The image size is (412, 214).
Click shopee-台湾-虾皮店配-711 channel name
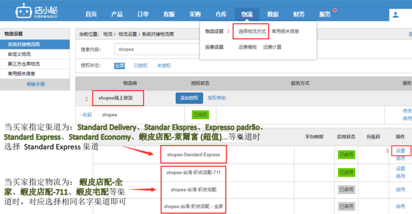pos(194,172)
